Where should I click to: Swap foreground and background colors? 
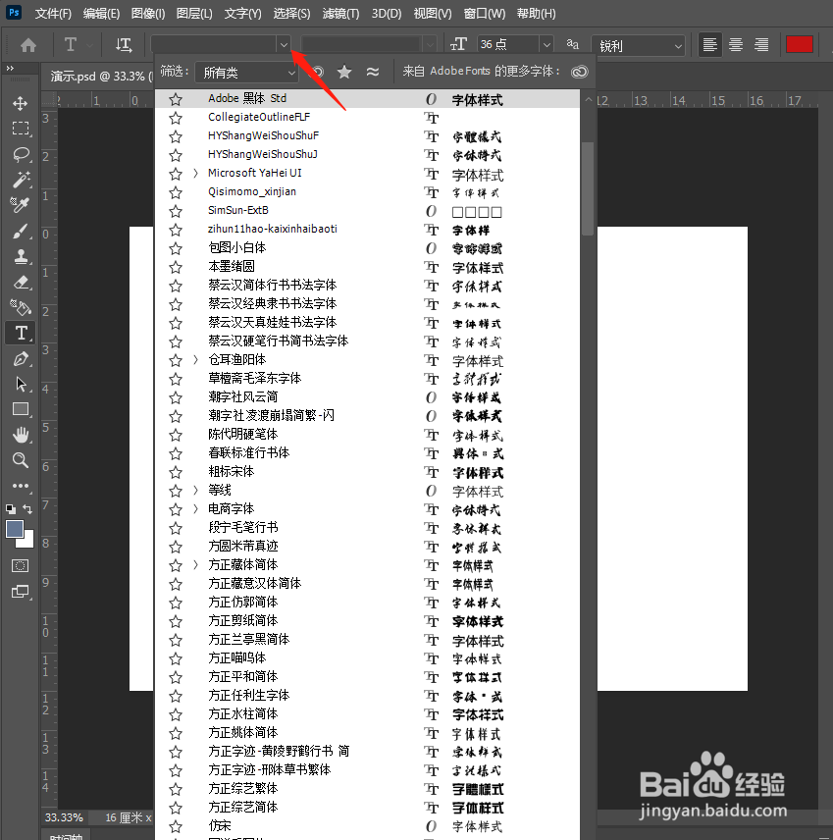click(x=27, y=509)
